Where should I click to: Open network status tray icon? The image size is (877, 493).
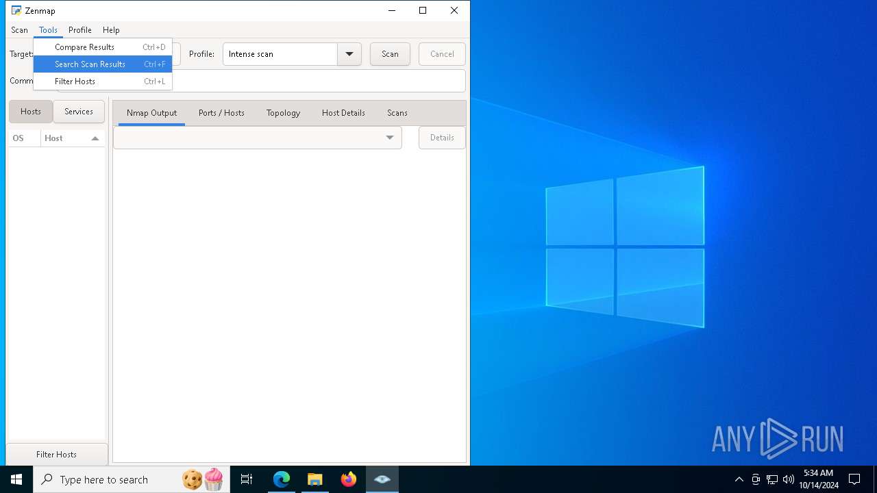[772, 479]
